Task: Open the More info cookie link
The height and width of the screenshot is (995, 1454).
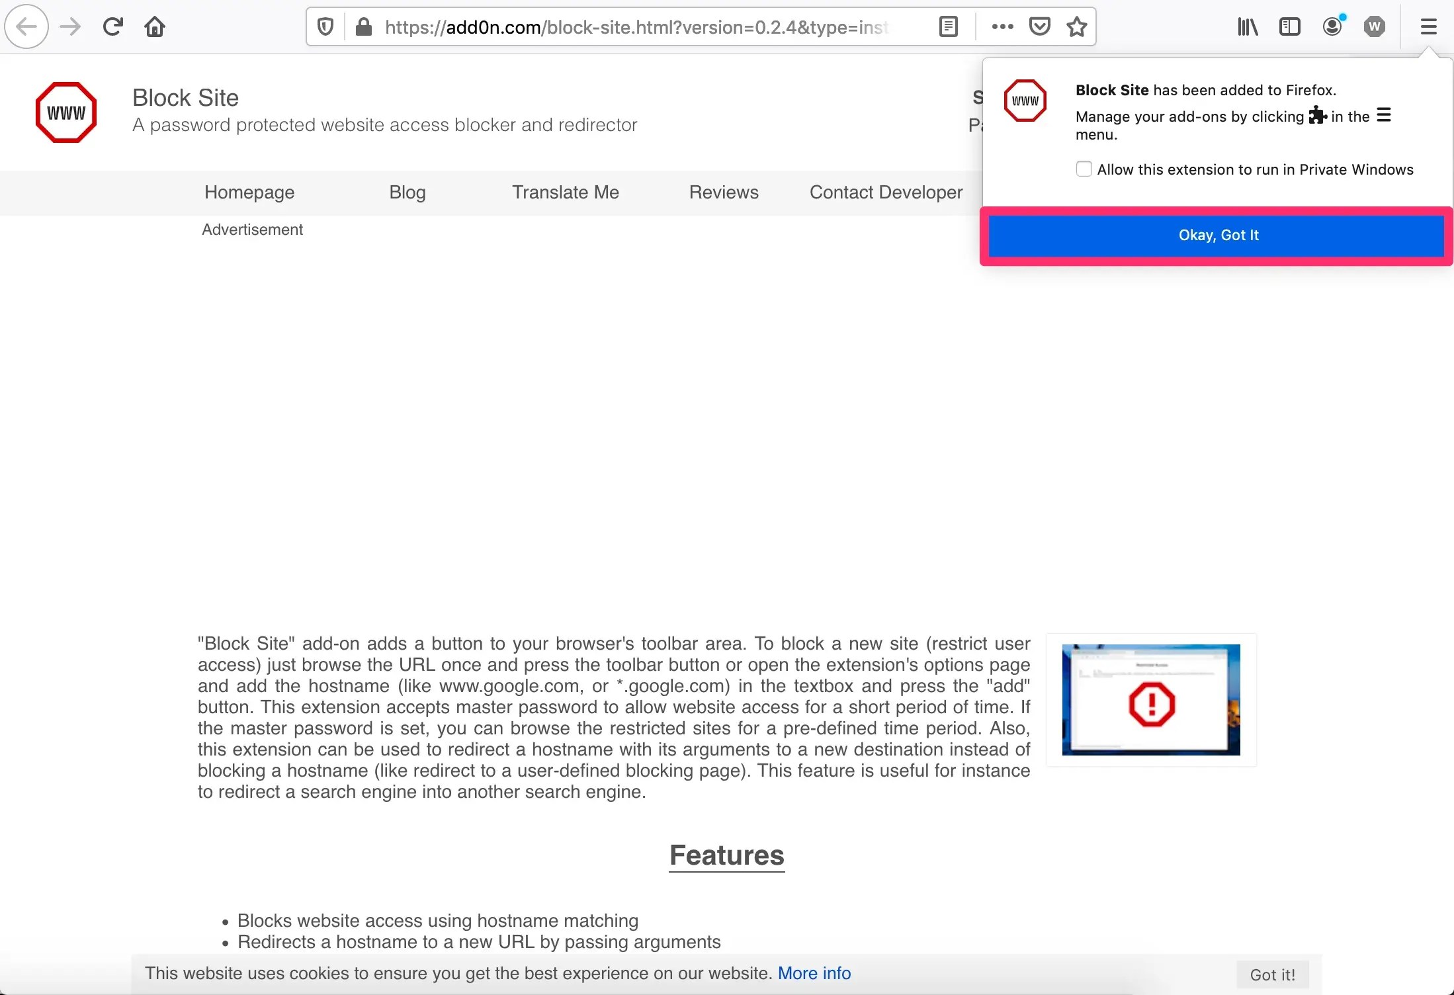Action: [x=814, y=973]
